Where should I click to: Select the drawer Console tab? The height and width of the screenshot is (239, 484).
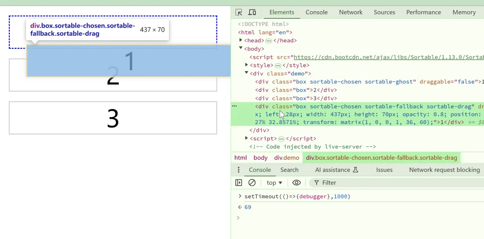coord(260,170)
